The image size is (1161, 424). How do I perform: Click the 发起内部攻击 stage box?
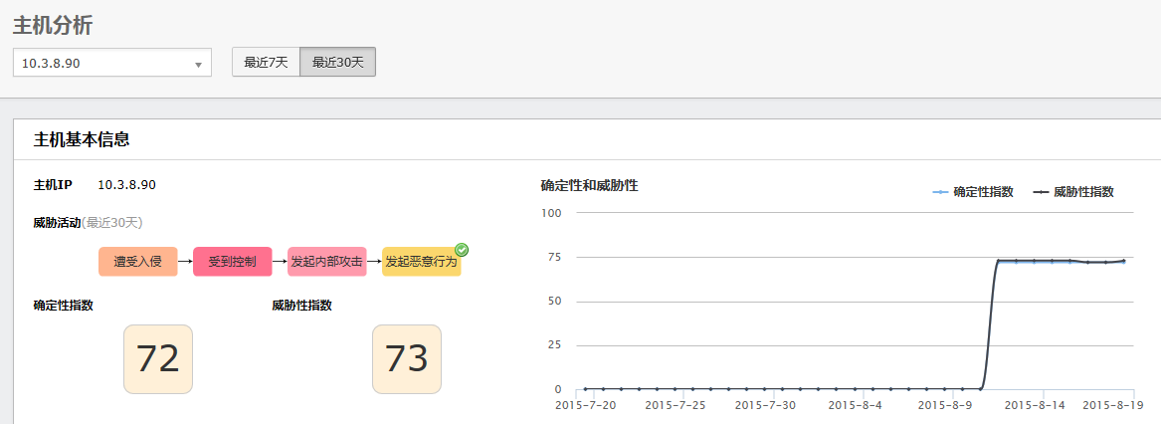click(326, 262)
